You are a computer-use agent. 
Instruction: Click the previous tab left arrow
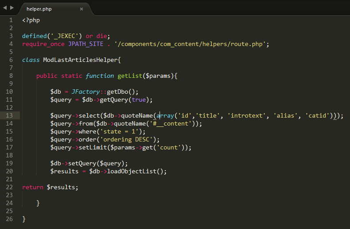point(5,8)
